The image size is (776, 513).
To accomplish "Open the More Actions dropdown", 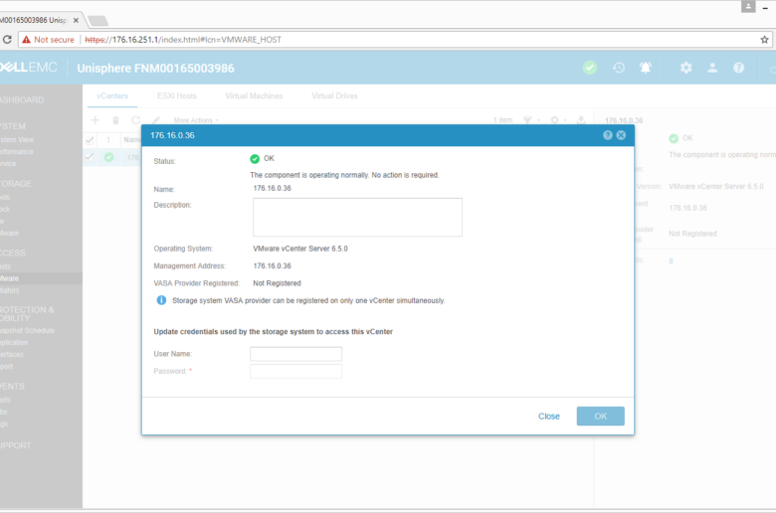I will coord(196,120).
